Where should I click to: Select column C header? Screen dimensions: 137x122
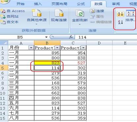(x=73, y=43)
